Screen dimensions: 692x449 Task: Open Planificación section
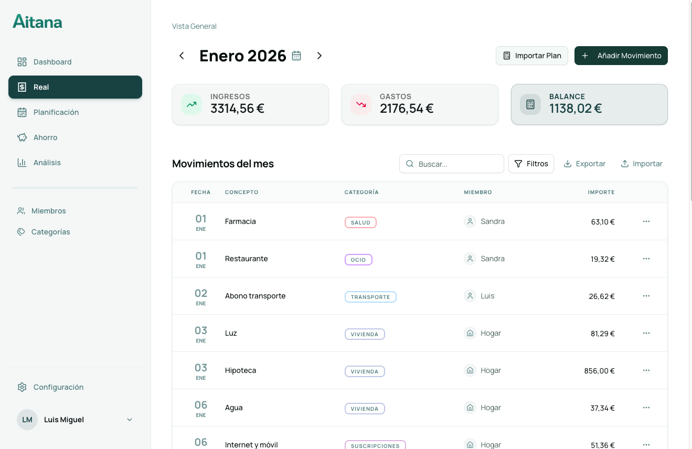click(x=56, y=112)
